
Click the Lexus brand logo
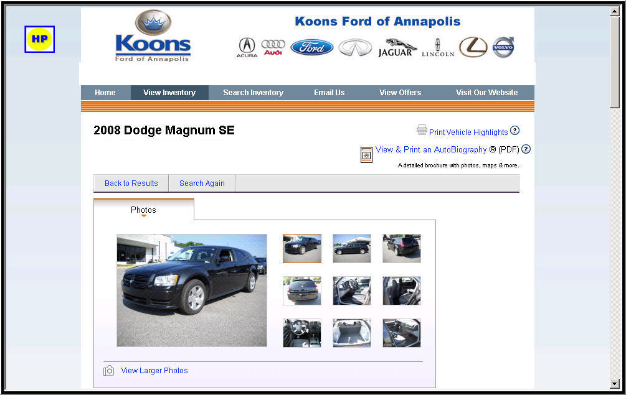coord(473,47)
